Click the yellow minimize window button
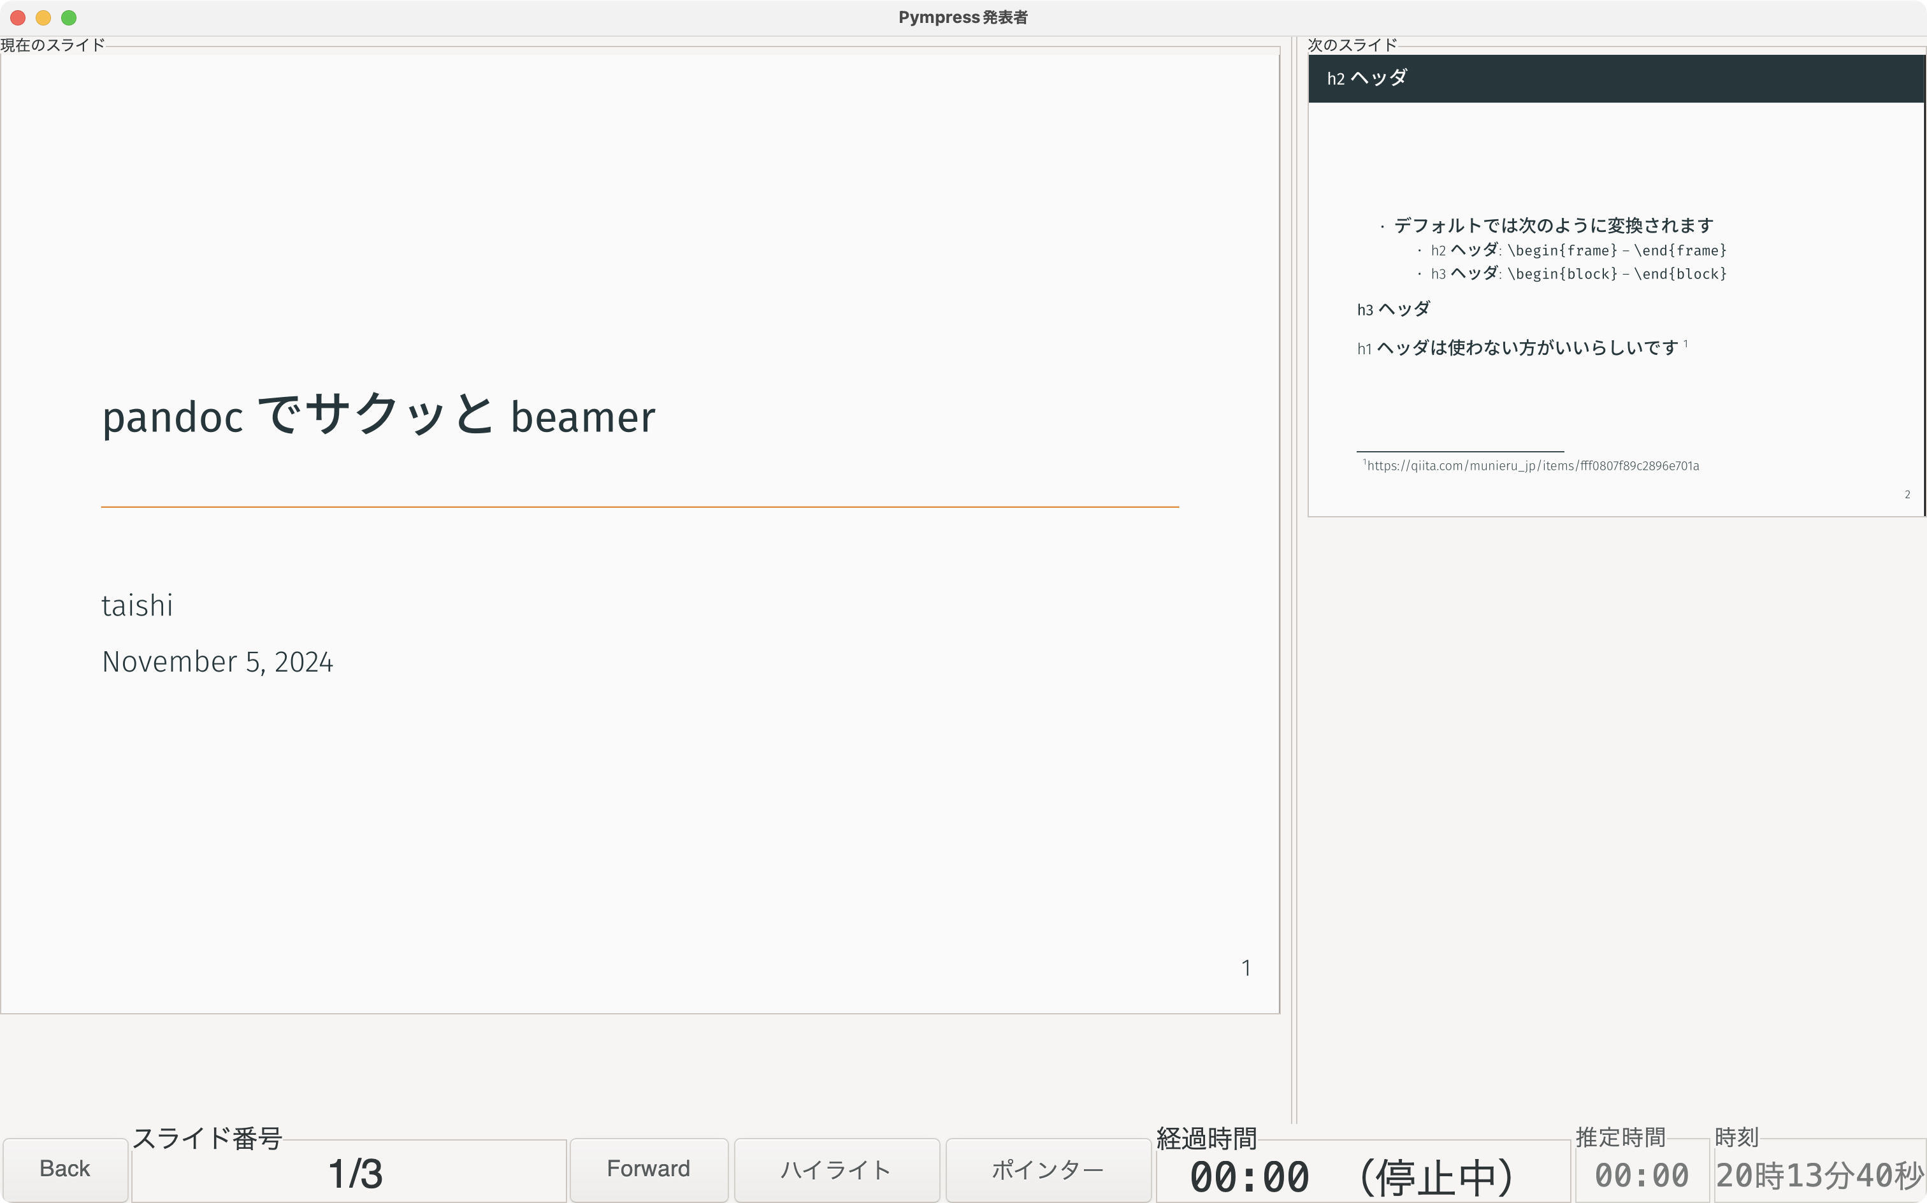This screenshot has height=1203, width=1927. click(x=43, y=17)
